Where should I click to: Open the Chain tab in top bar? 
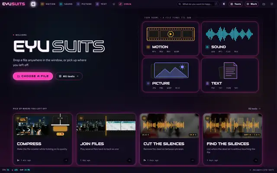tap(125, 4)
